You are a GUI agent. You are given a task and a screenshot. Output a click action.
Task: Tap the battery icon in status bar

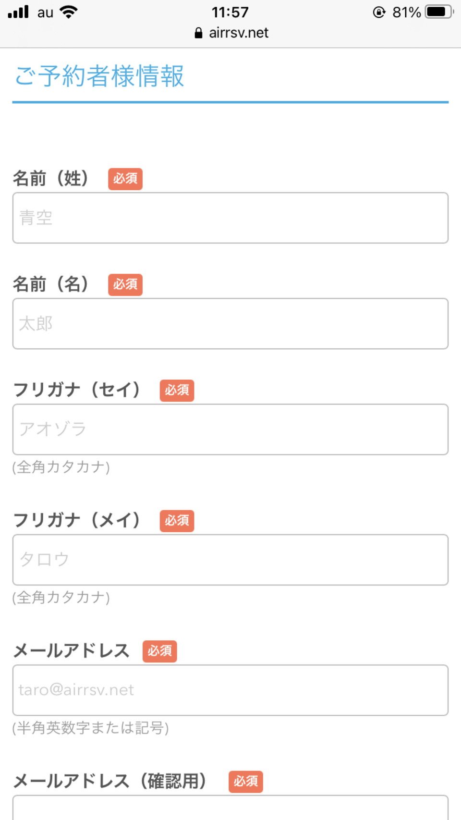click(x=439, y=12)
